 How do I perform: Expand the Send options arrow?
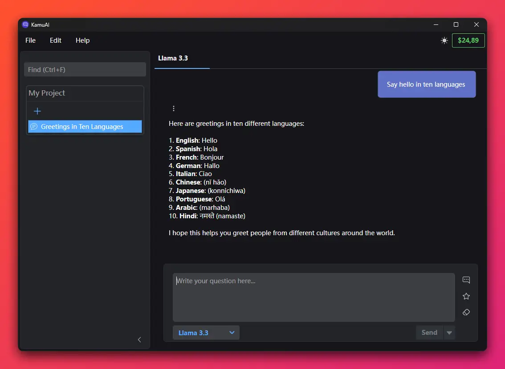pyautogui.click(x=449, y=333)
